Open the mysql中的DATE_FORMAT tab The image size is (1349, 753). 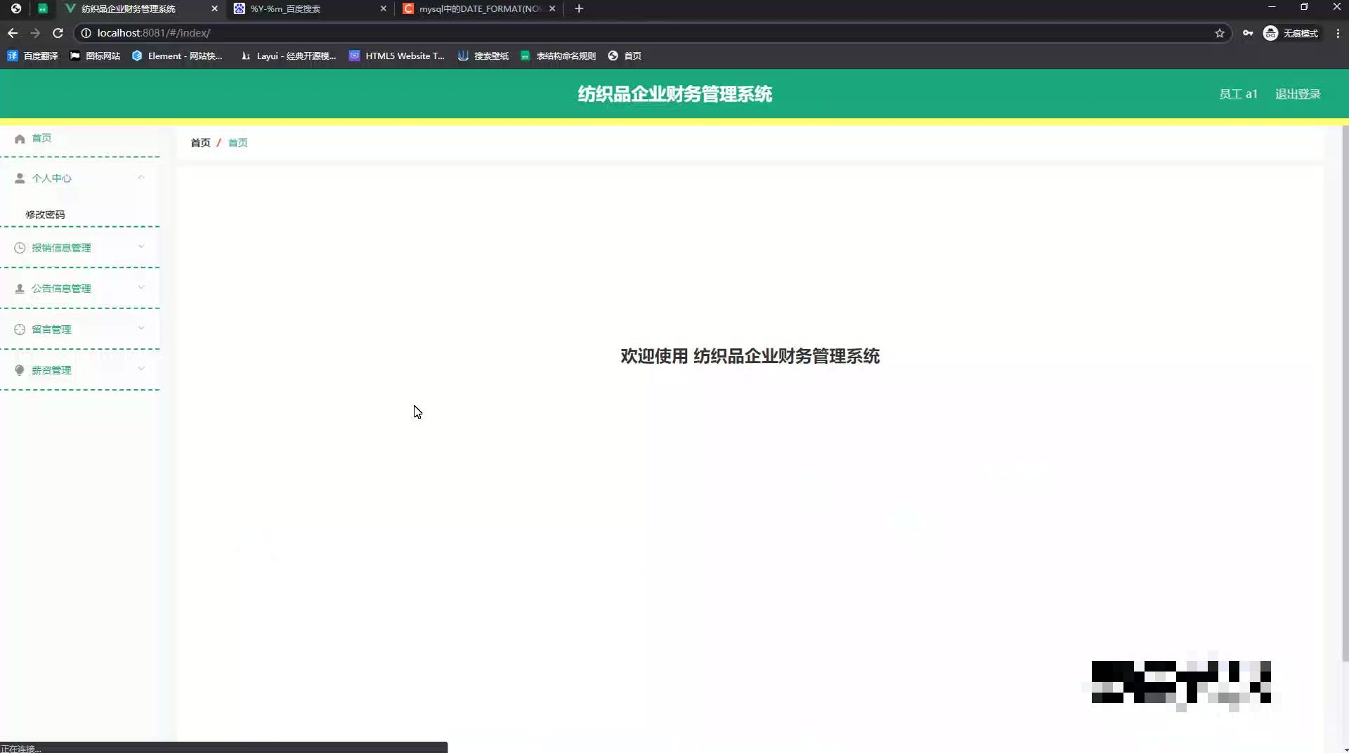coord(471,8)
